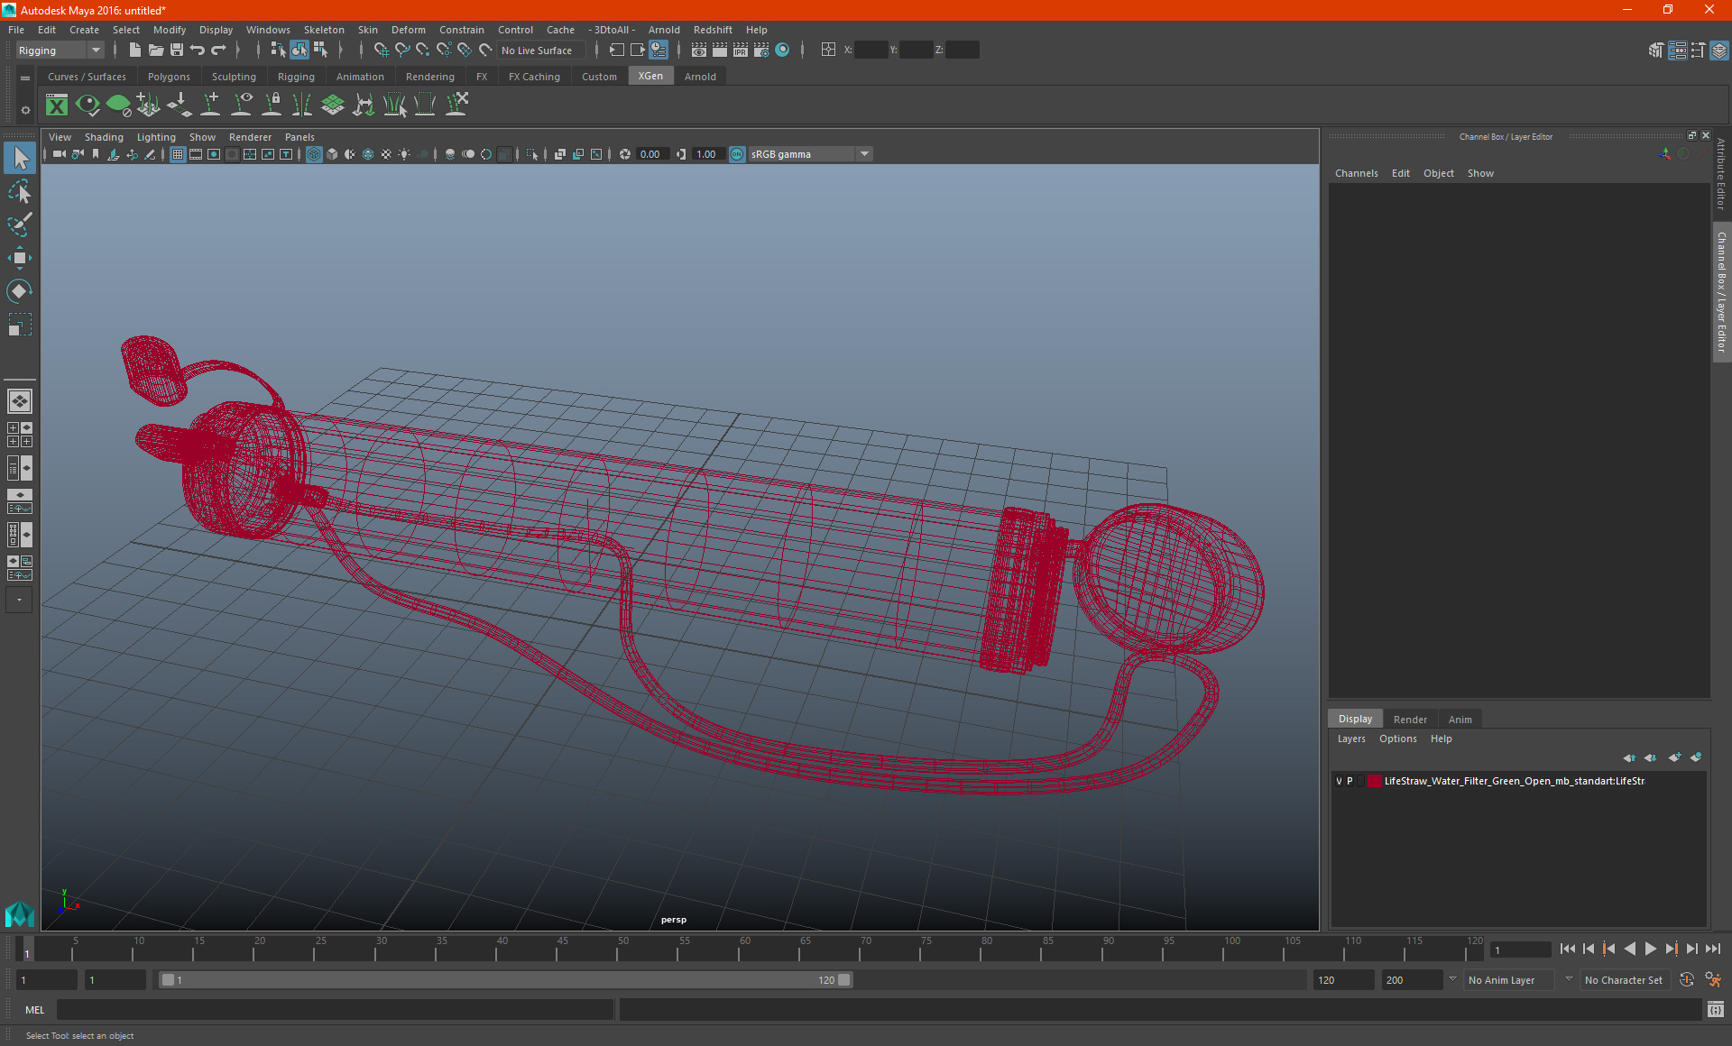Click the Undo arrow icon

pos(198,50)
